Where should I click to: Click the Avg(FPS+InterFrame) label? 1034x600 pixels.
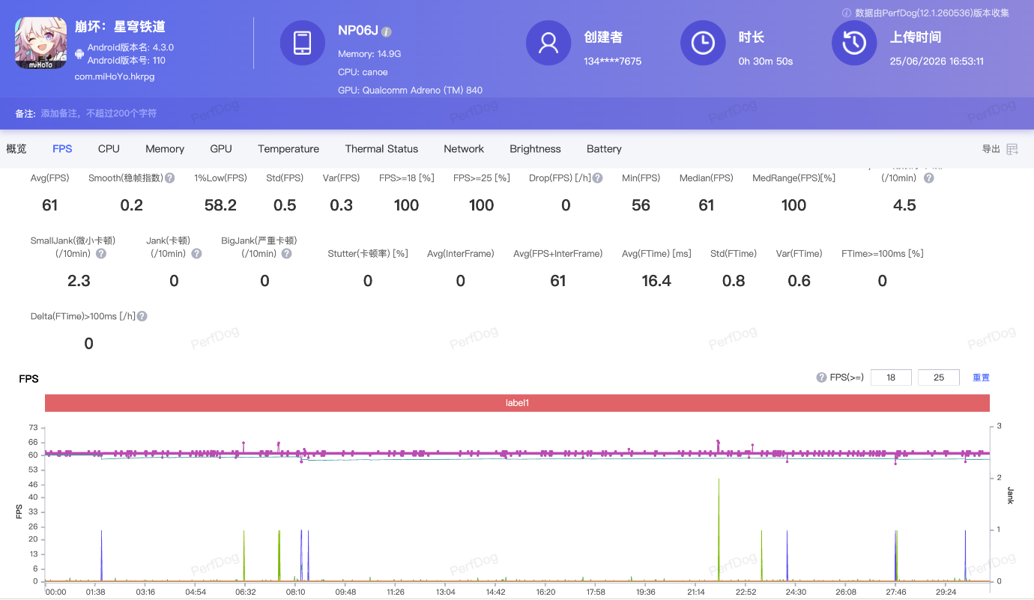[x=558, y=254]
